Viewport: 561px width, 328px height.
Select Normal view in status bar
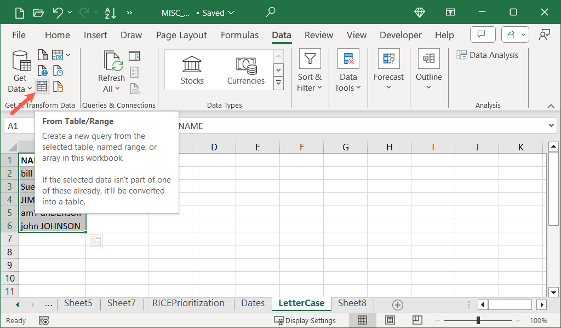coord(362,320)
